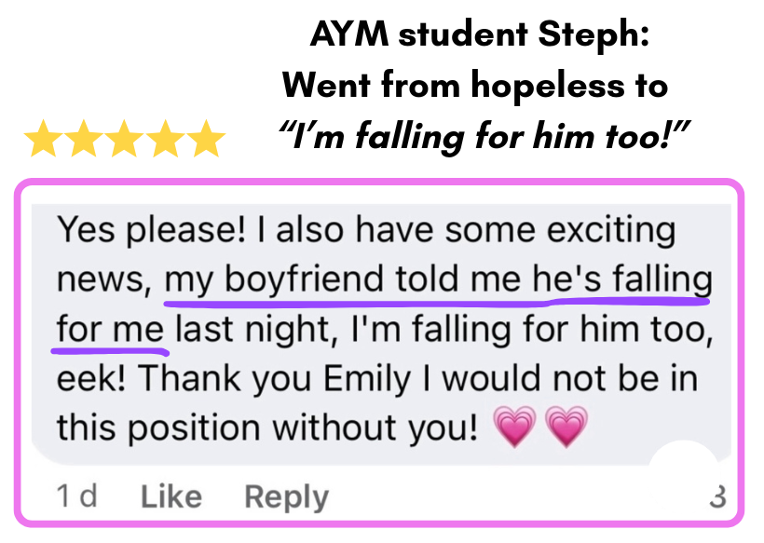Click the underlined words "for me"
The width and height of the screenshot is (764, 543).
(110, 330)
